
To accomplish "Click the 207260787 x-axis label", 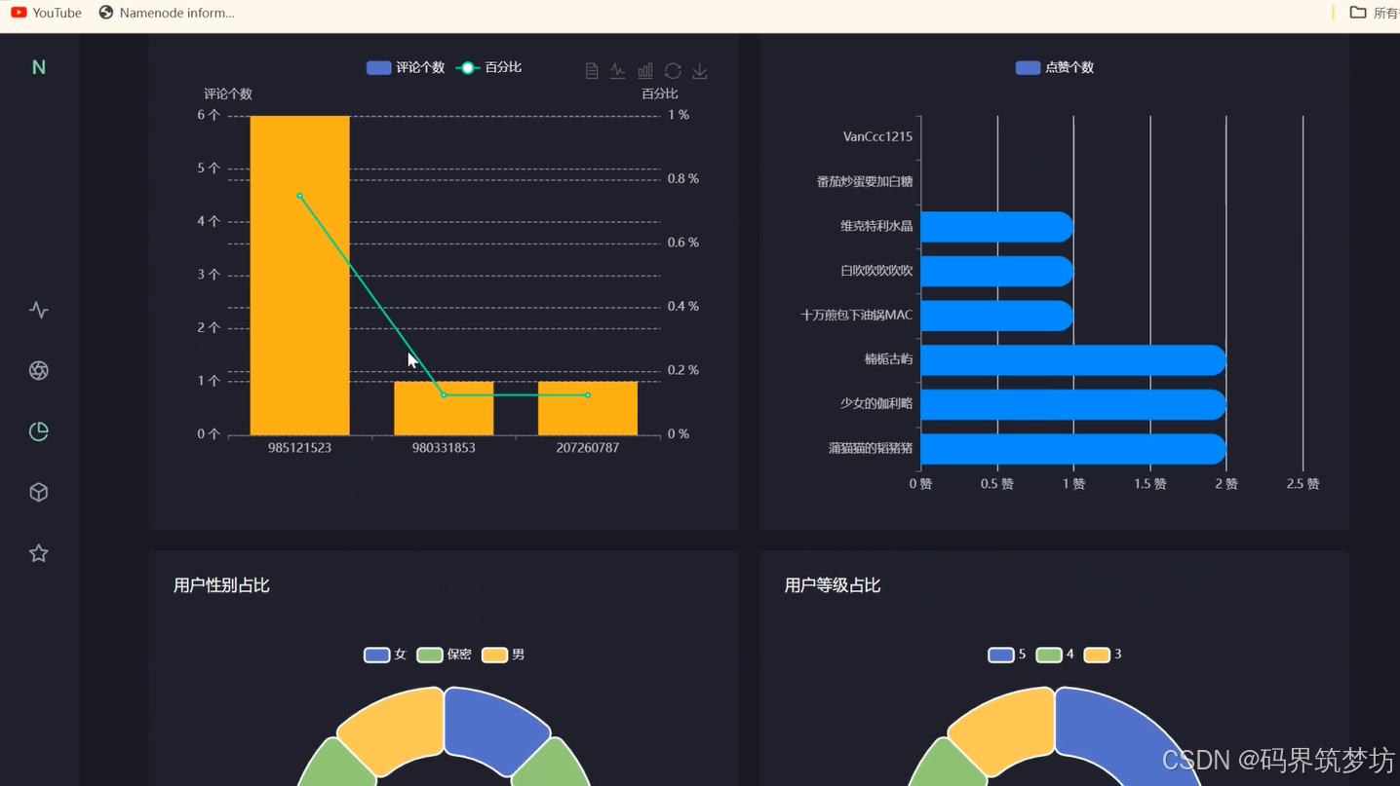I will pos(588,448).
